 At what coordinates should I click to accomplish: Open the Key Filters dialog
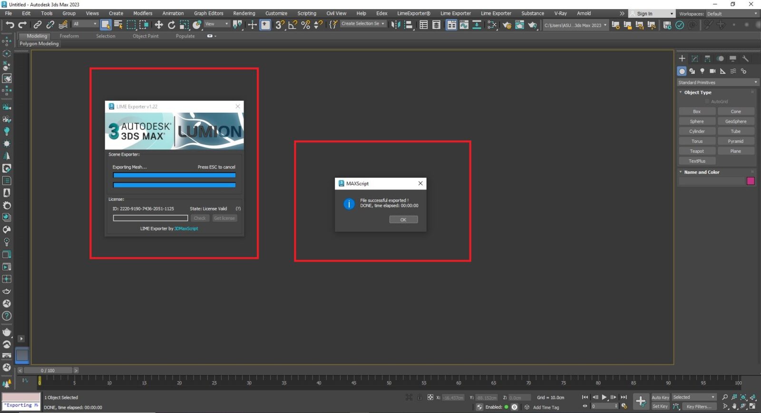[699, 406]
